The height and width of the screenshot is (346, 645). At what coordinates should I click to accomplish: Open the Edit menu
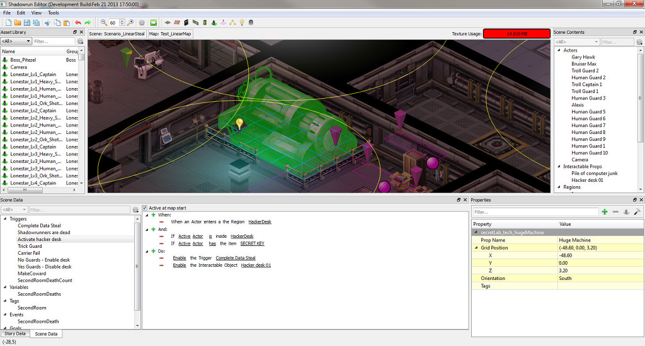point(21,13)
